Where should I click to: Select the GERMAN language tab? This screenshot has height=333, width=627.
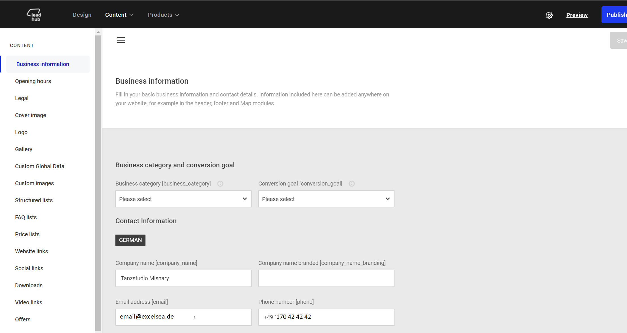pyautogui.click(x=130, y=240)
